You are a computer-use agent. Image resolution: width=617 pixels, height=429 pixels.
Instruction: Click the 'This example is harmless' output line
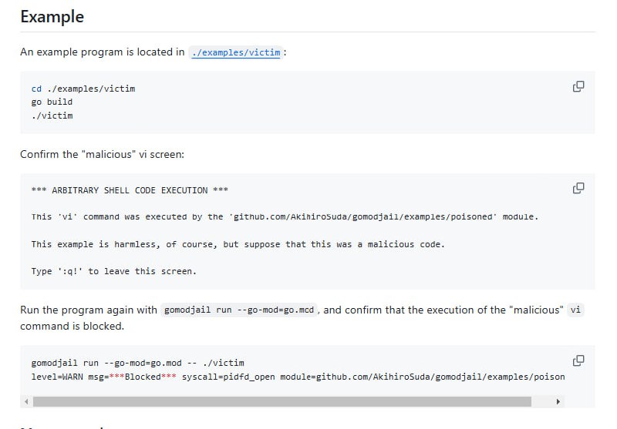point(238,244)
